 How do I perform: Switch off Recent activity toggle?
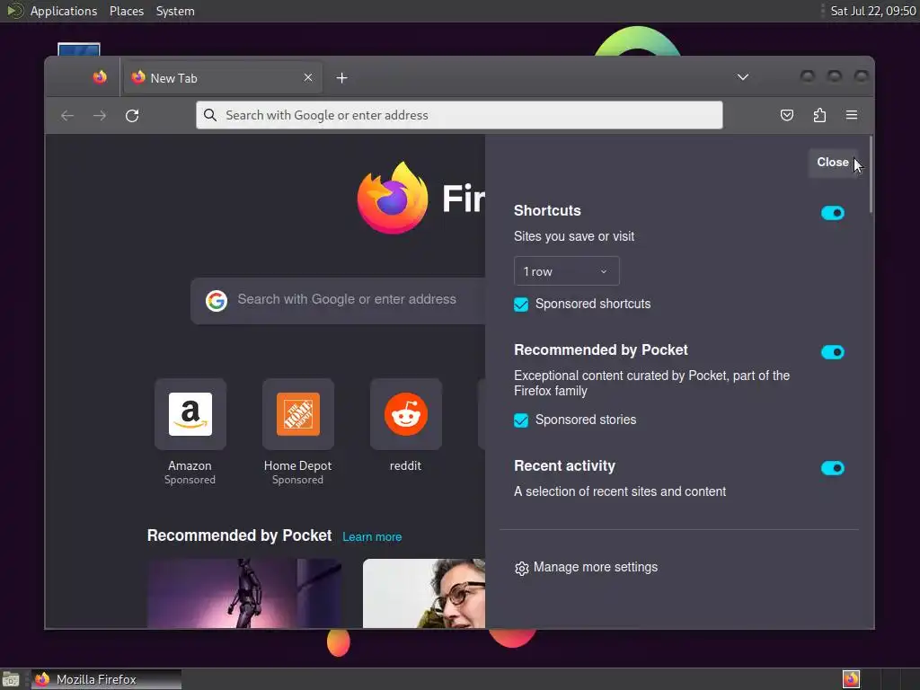[833, 468]
